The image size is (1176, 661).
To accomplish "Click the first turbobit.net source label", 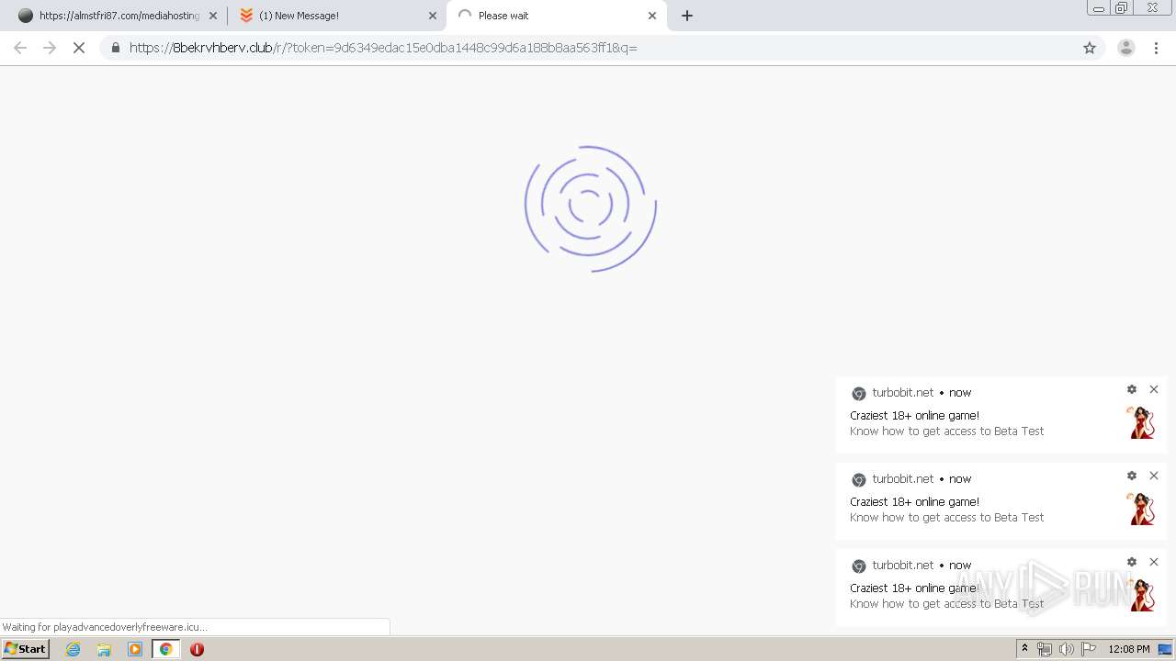I will pyautogui.click(x=903, y=392).
